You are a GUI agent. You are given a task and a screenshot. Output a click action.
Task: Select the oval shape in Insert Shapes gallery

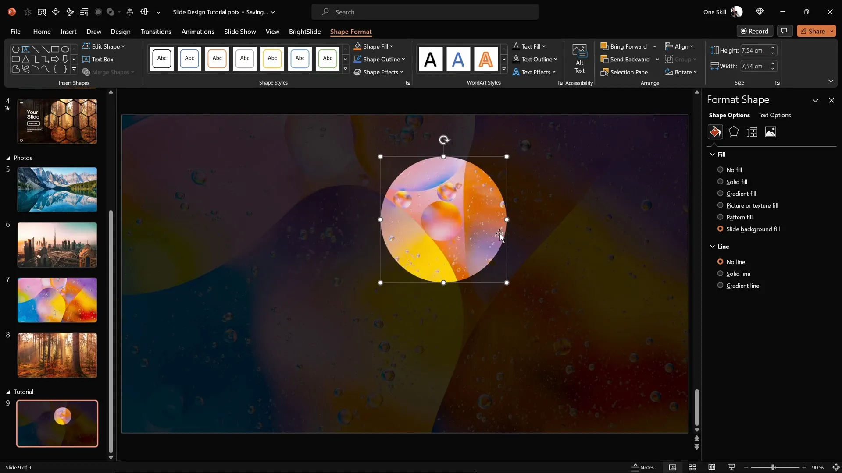coord(65,49)
